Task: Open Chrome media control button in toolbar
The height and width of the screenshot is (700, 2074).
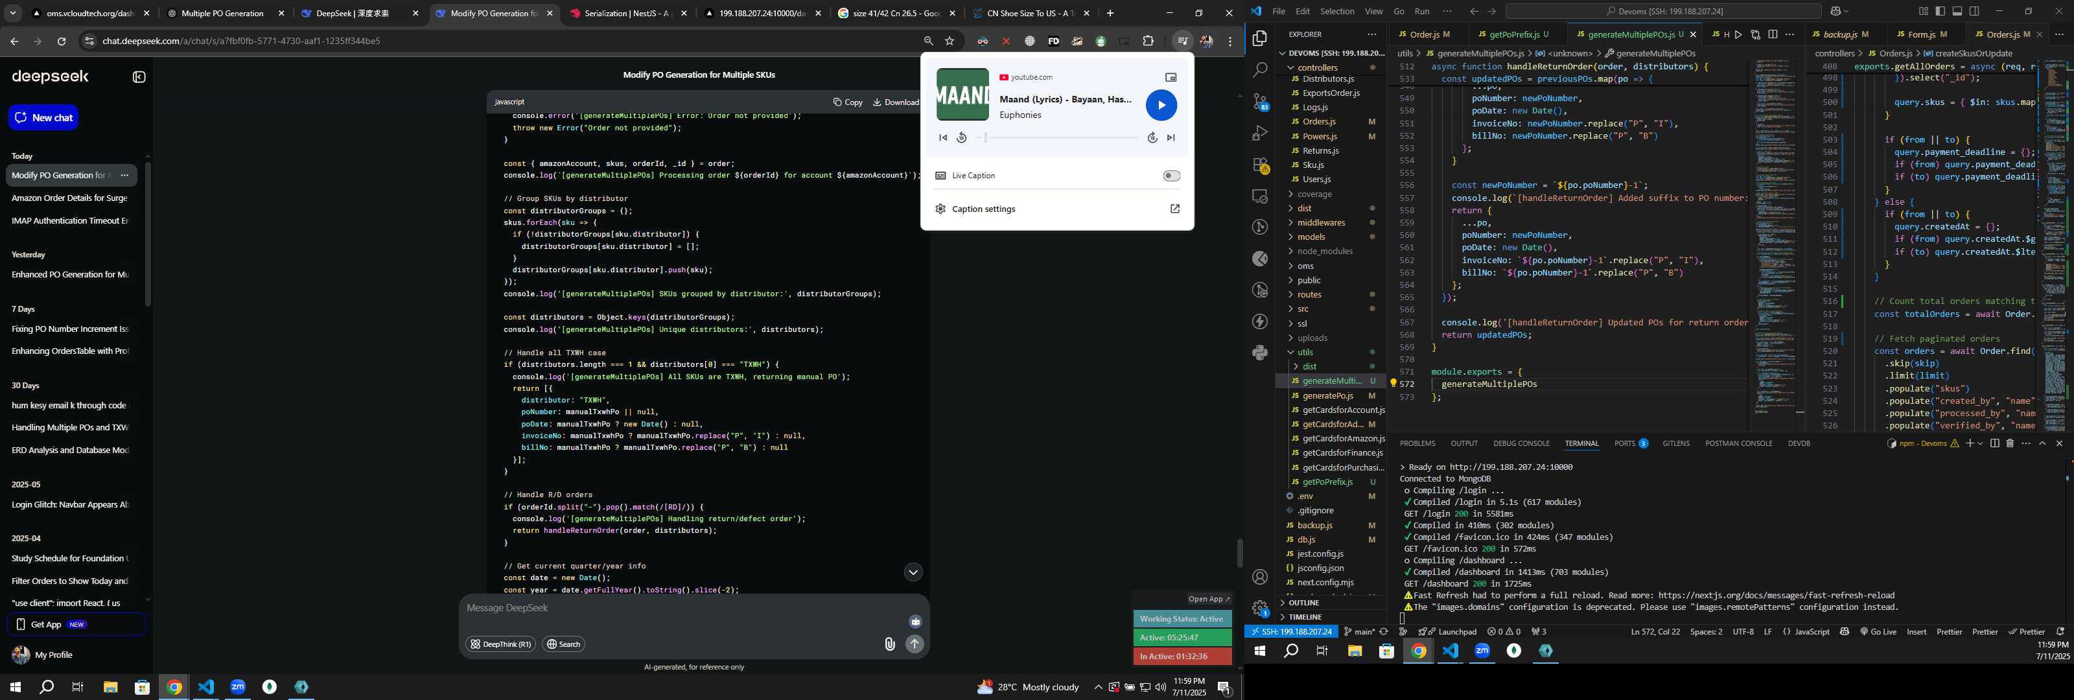Action: pyautogui.click(x=1182, y=41)
